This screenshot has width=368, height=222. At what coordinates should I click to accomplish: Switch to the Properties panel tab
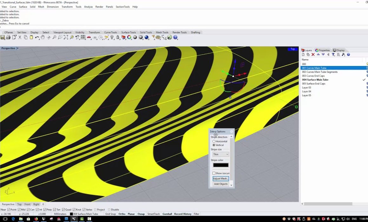click(323, 50)
